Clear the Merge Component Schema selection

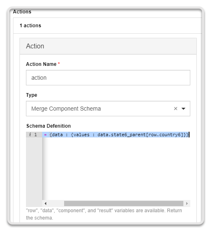(176, 109)
